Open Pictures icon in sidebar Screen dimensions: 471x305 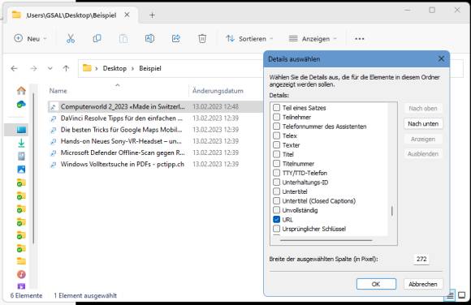click(x=21, y=170)
